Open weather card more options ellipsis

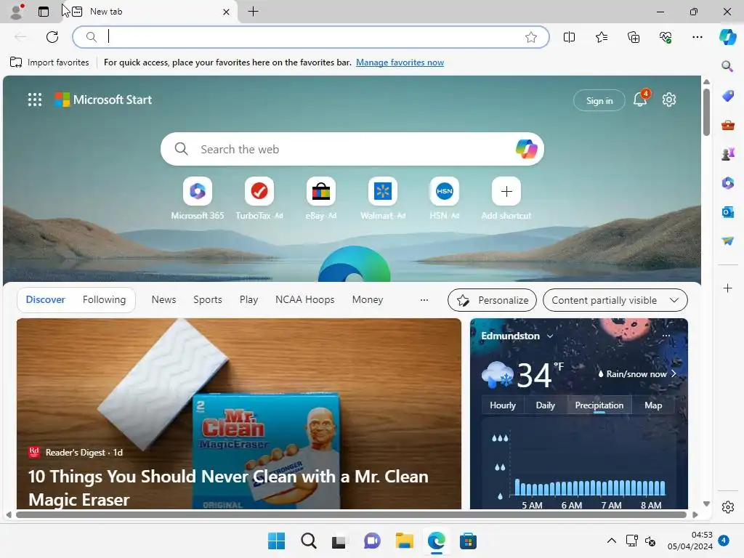point(666,336)
